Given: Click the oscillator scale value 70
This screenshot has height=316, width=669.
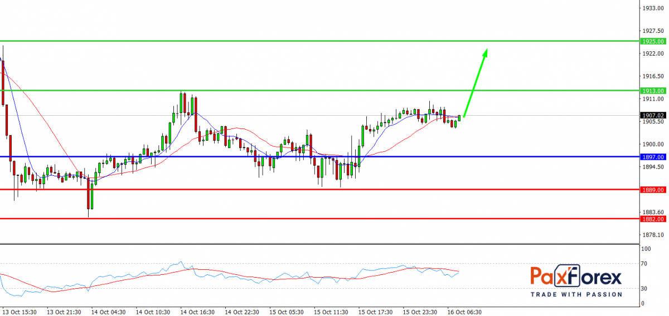Looking at the screenshot, I should coord(644,264).
